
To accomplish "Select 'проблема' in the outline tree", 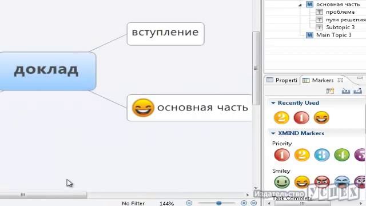I will (340, 12).
